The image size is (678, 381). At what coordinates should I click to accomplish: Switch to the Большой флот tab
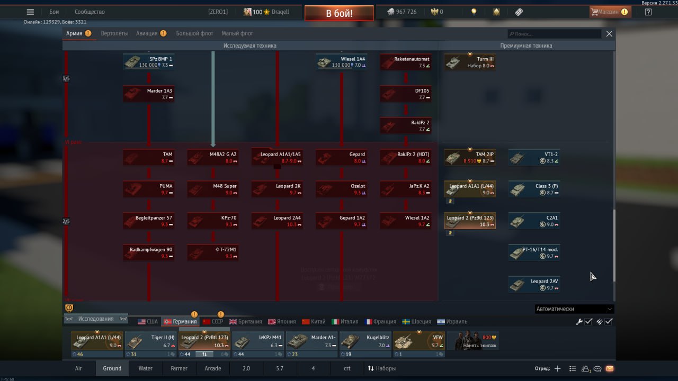194,33
